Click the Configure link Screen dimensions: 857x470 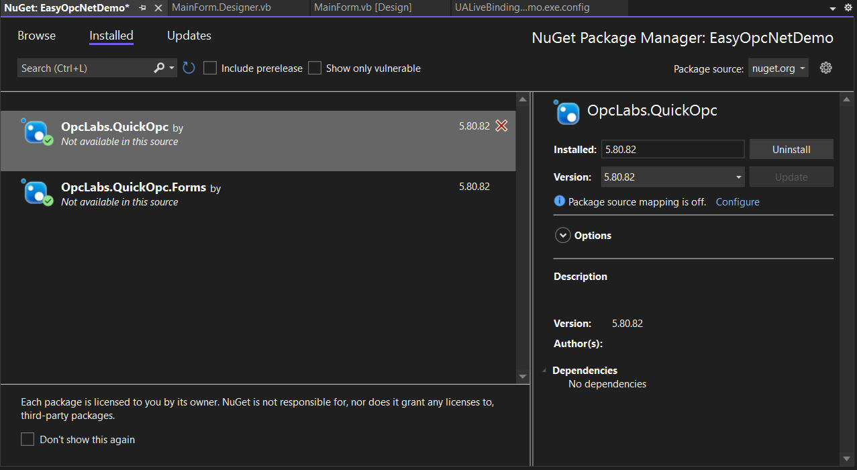[738, 201]
